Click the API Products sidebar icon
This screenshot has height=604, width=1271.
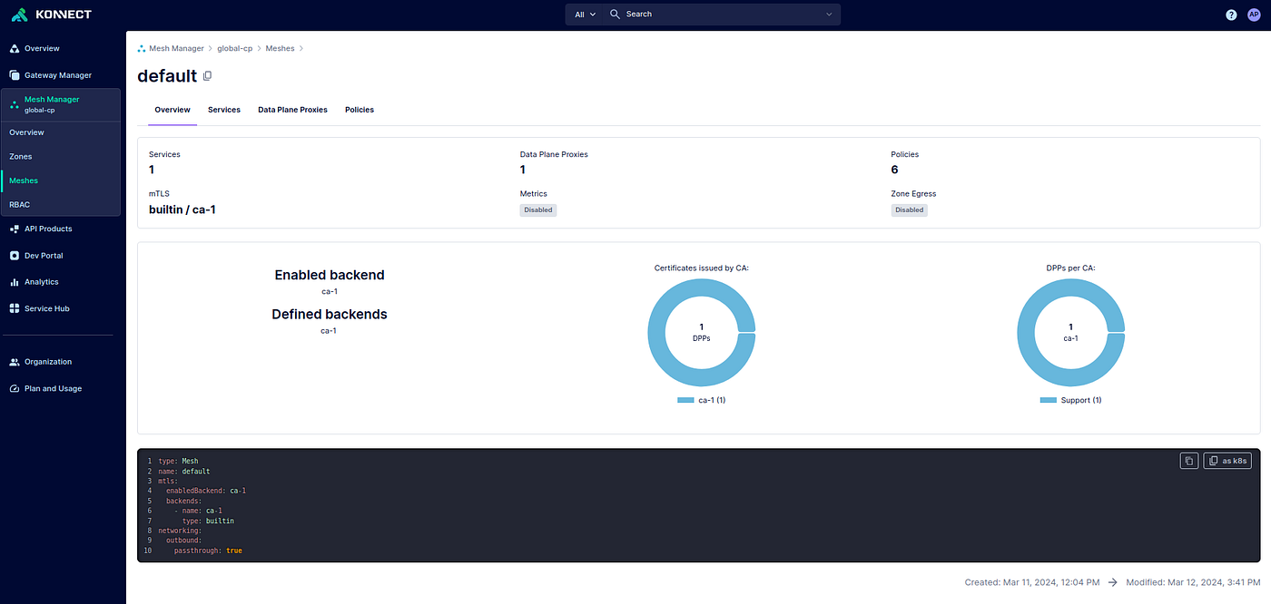click(x=15, y=229)
